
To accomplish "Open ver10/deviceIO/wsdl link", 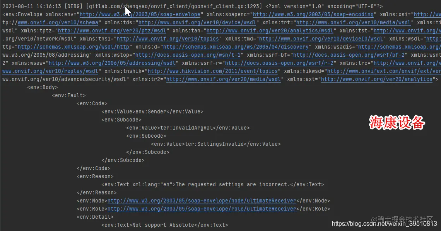I will (x=321, y=39).
